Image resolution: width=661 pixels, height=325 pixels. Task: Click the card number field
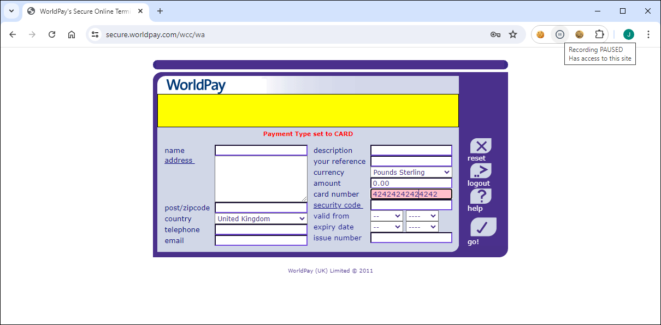[411, 194]
